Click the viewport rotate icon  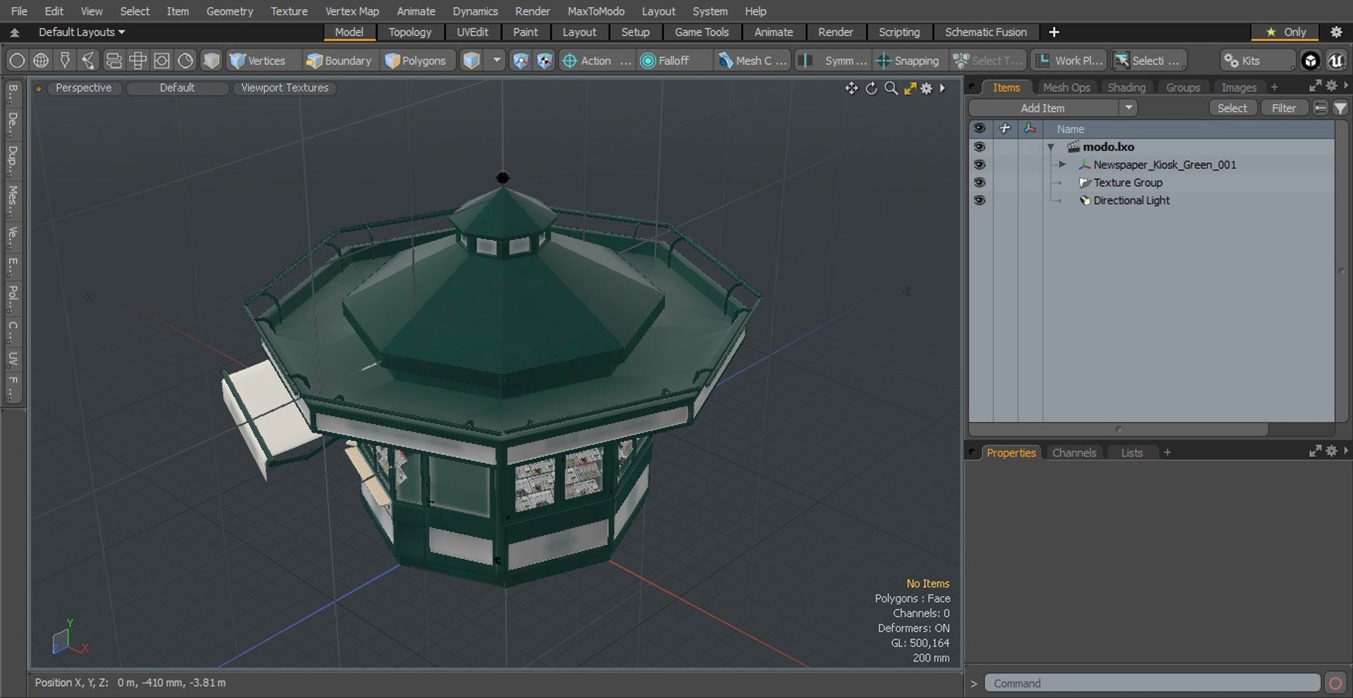coord(872,88)
